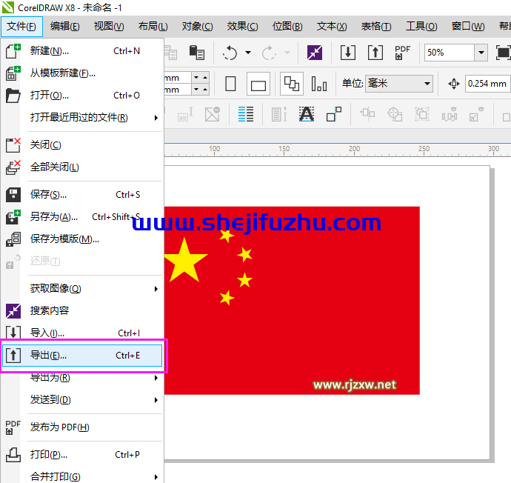Select portrait page orientation
The width and height of the screenshot is (511, 483).
(x=230, y=84)
